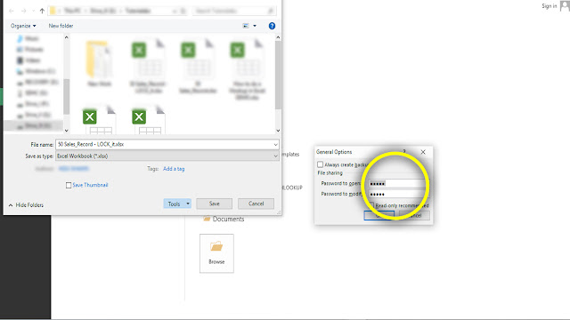Image resolution: width=570 pixels, height=320 pixels.
Task: Click the navigation pane scroll down arrow
Action: coord(66,131)
